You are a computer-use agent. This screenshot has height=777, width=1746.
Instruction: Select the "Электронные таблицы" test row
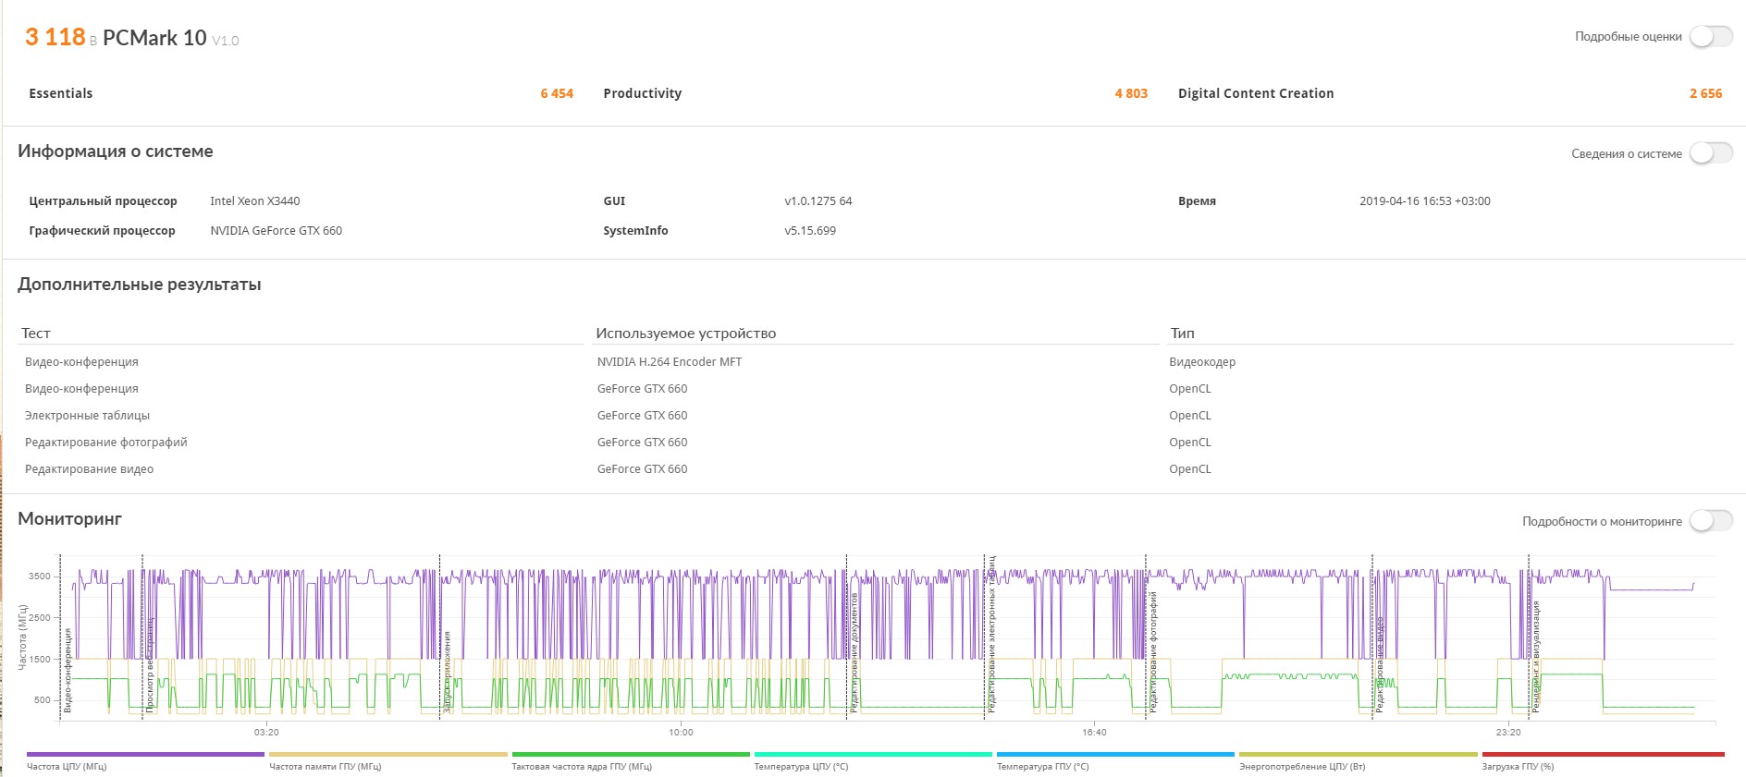click(87, 416)
